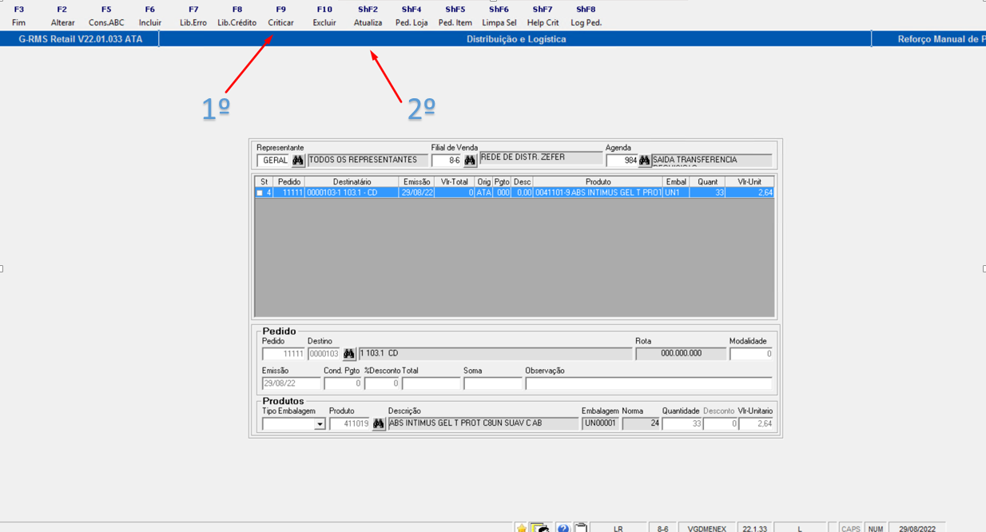Click the clipboard icon in the status bar

click(581, 527)
